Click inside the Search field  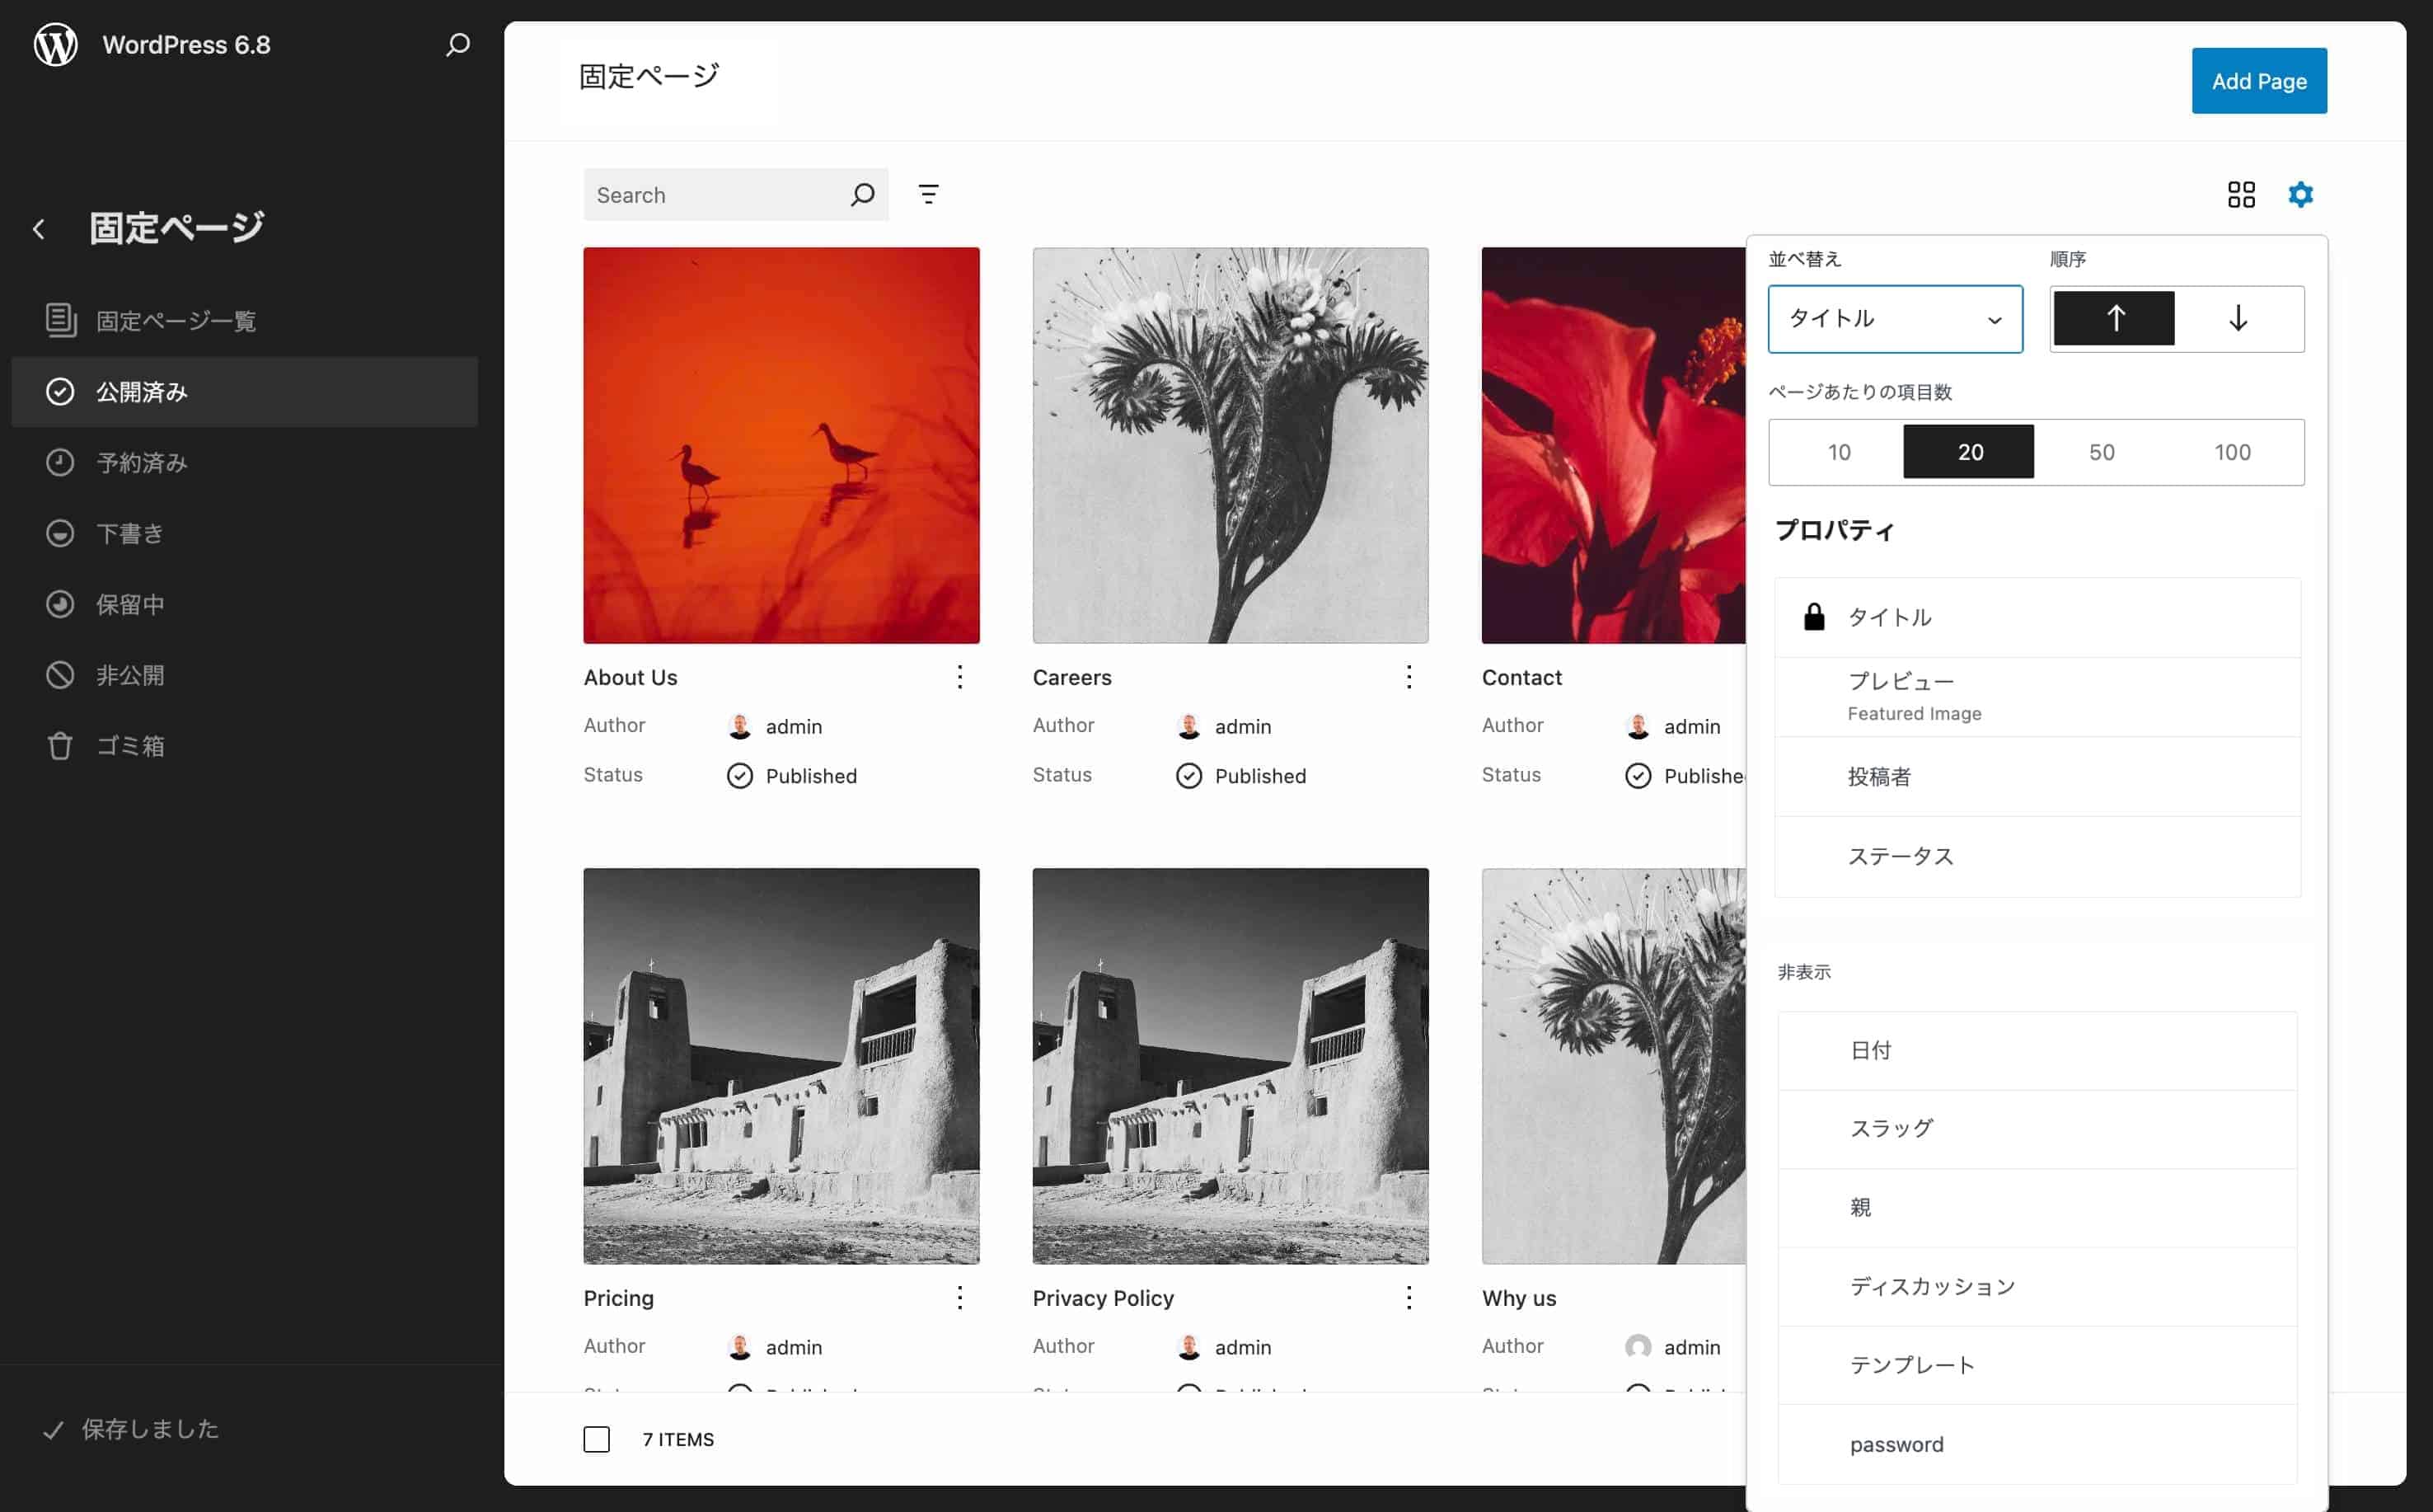pos(710,194)
